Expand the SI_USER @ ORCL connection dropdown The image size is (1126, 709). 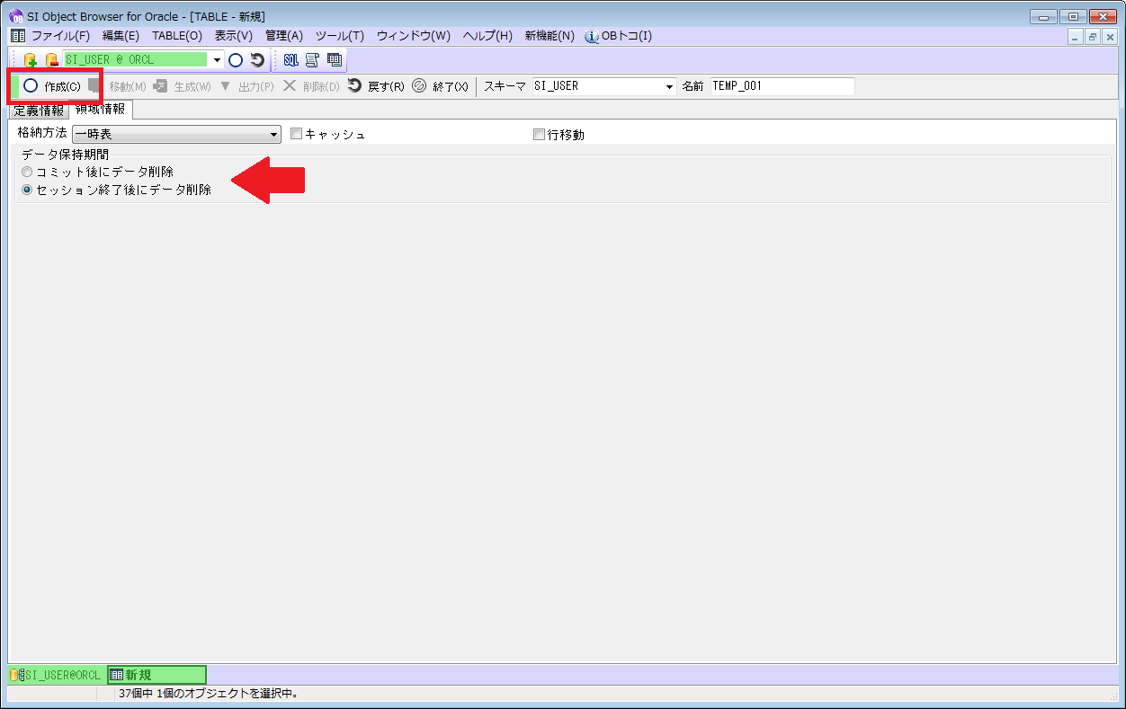pyautogui.click(x=217, y=60)
